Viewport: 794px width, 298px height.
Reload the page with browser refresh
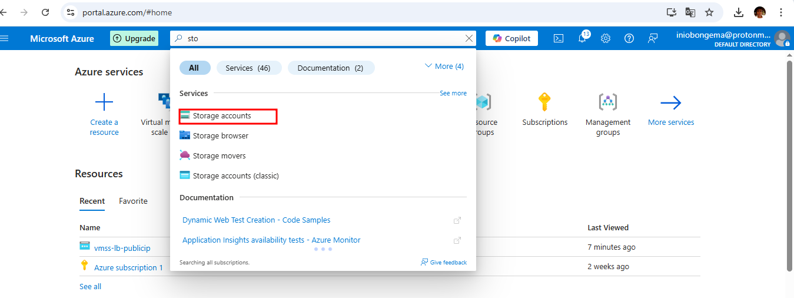coord(45,12)
